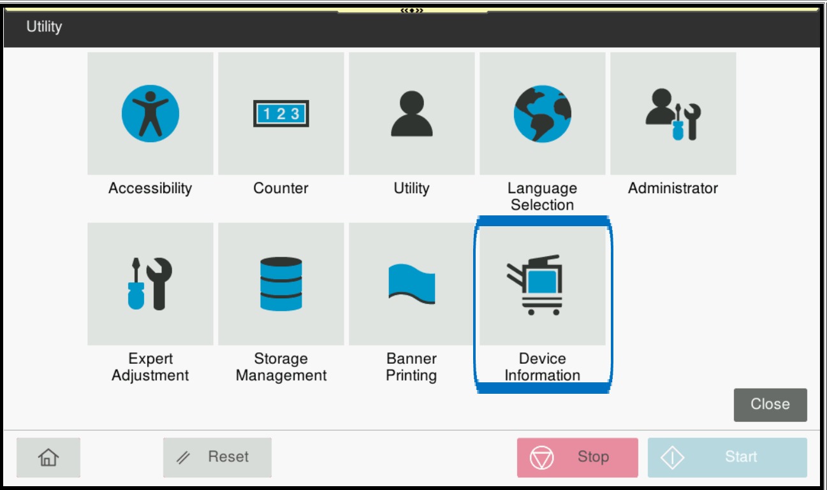Click the Utility title in header bar
The width and height of the screenshot is (827, 490).
point(44,27)
